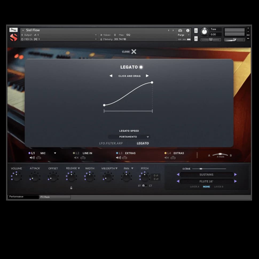
Task: Click the lock icon below Release
Action: (71, 188)
